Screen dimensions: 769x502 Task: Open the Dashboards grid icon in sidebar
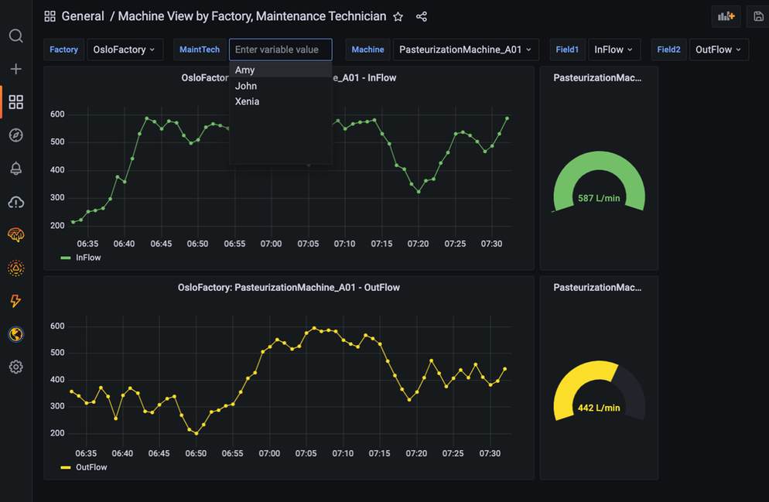pyautogui.click(x=15, y=102)
